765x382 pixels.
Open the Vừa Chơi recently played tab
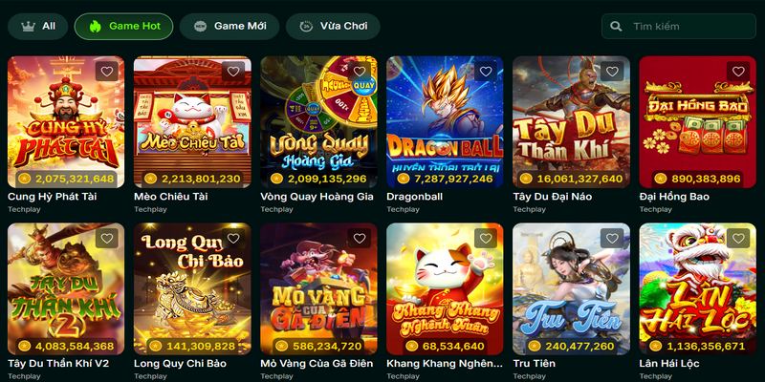click(x=333, y=27)
